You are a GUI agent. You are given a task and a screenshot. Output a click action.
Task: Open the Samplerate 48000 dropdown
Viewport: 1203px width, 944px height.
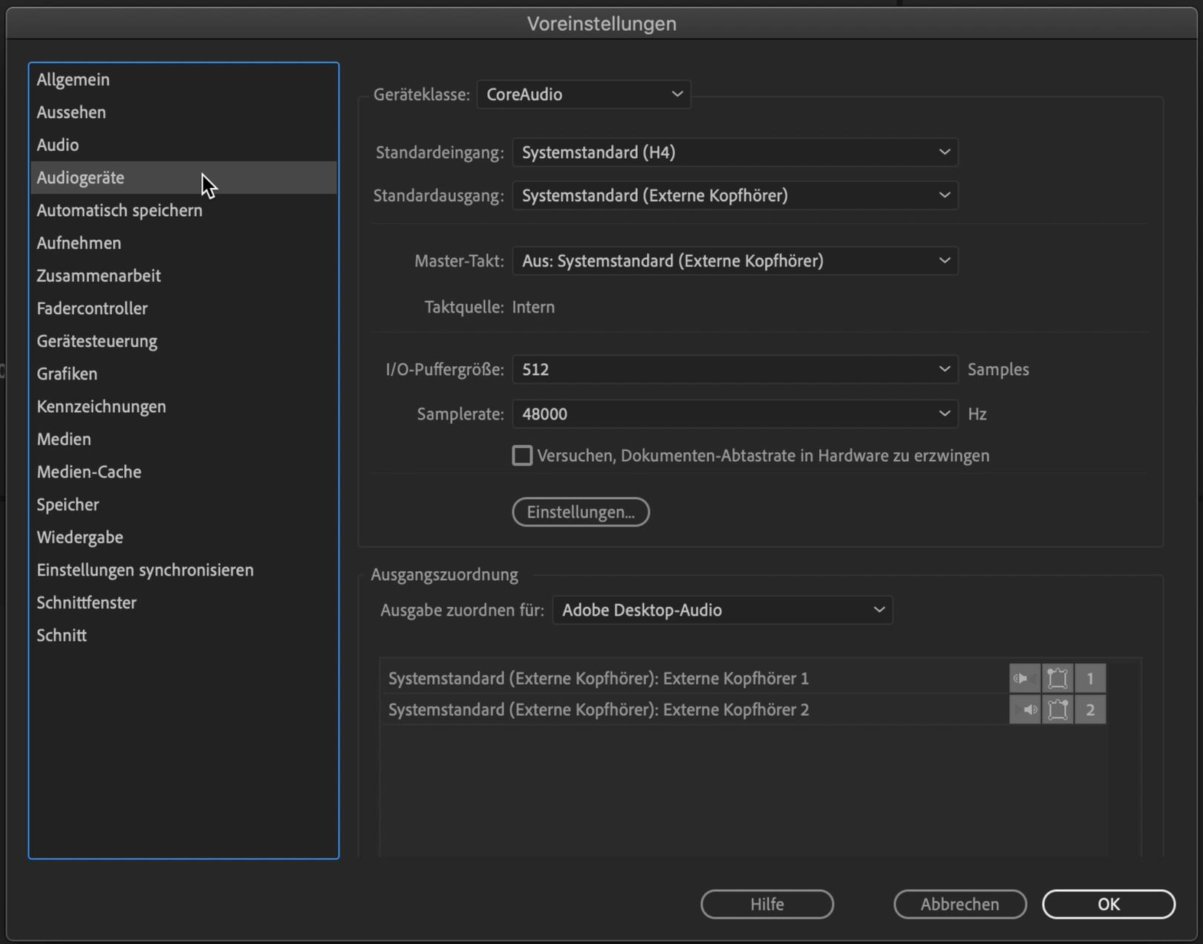pos(734,414)
